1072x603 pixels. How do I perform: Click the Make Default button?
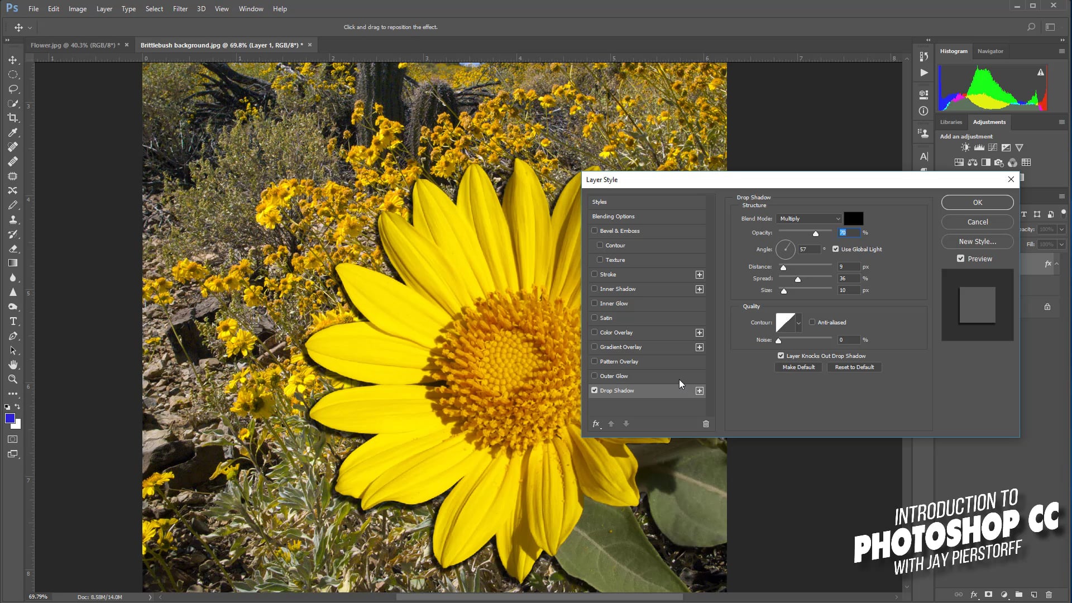798,367
